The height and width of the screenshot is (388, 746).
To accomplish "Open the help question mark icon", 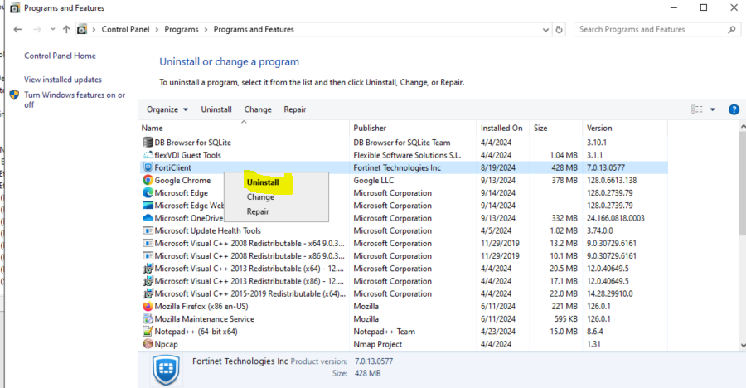I will click(x=733, y=109).
